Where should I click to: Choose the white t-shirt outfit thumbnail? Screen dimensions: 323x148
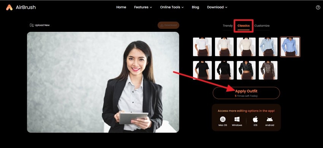[x=202, y=47]
